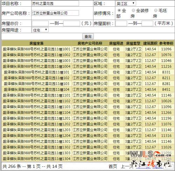Click the address cell for 11幢1002

click(36, 55)
